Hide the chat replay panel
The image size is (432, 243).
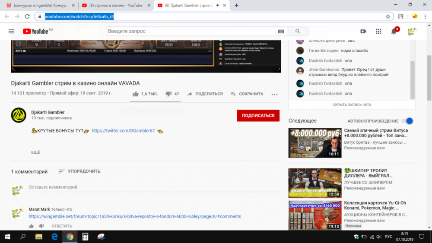[352, 105]
